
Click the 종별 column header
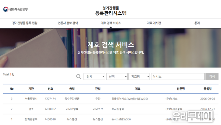point(72,89)
